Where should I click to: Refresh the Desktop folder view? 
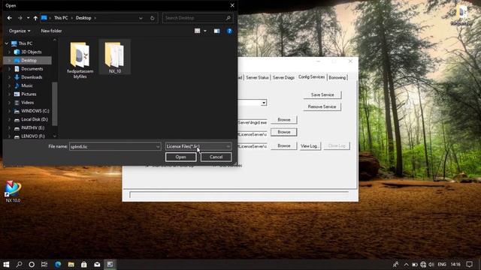152,18
